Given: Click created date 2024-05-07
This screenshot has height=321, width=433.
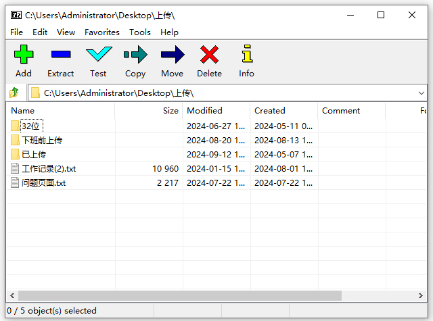Looking at the screenshot, I should (283, 155).
